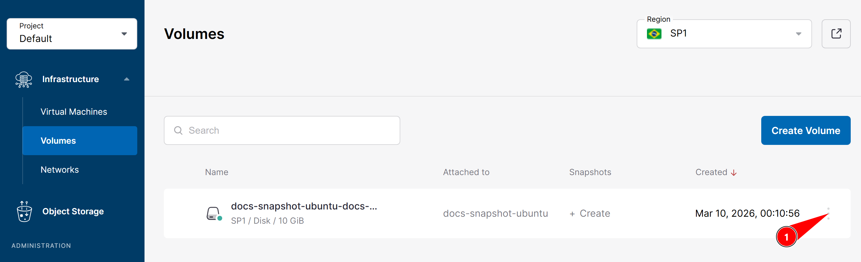861x262 pixels.
Task: Click the disk volume icon in row
Action: coord(214,214)
